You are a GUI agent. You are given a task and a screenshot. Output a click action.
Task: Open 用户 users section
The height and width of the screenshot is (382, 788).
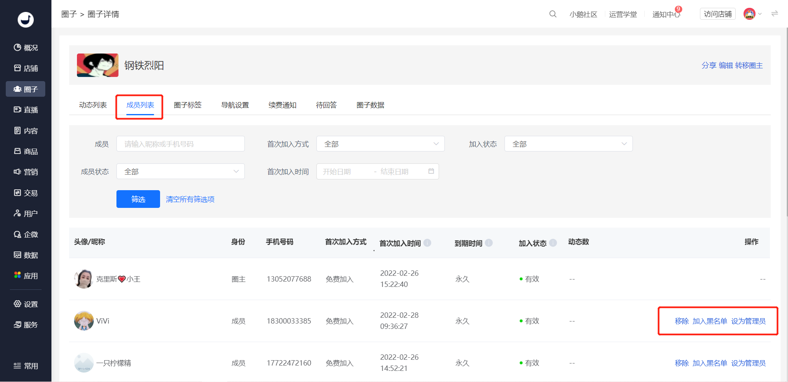point(26,214)
